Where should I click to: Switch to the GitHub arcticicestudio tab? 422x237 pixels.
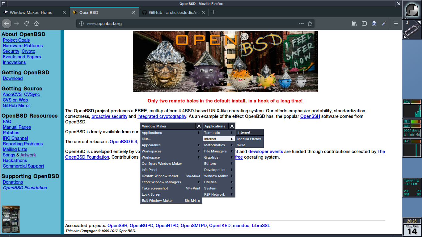point(174,12)
